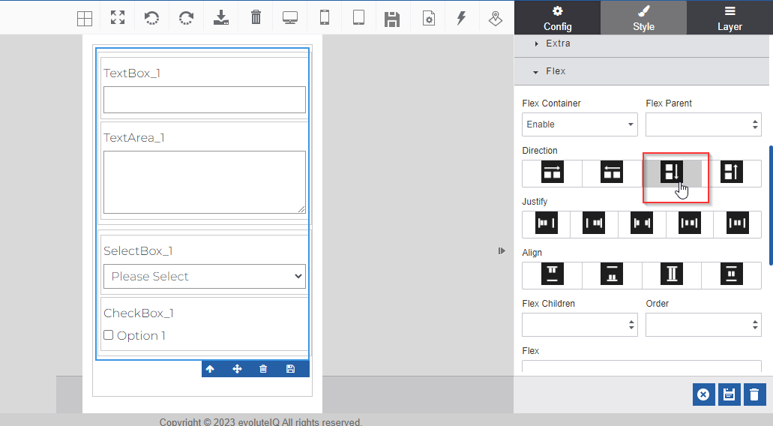Click the save button in panel footer
773x426 pixels.
point(729,394)
